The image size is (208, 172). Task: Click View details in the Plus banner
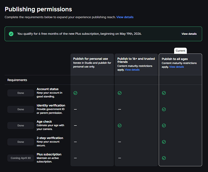point(189,34)
